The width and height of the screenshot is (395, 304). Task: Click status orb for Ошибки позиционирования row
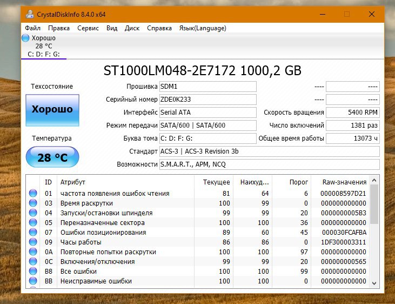(33, 232)
